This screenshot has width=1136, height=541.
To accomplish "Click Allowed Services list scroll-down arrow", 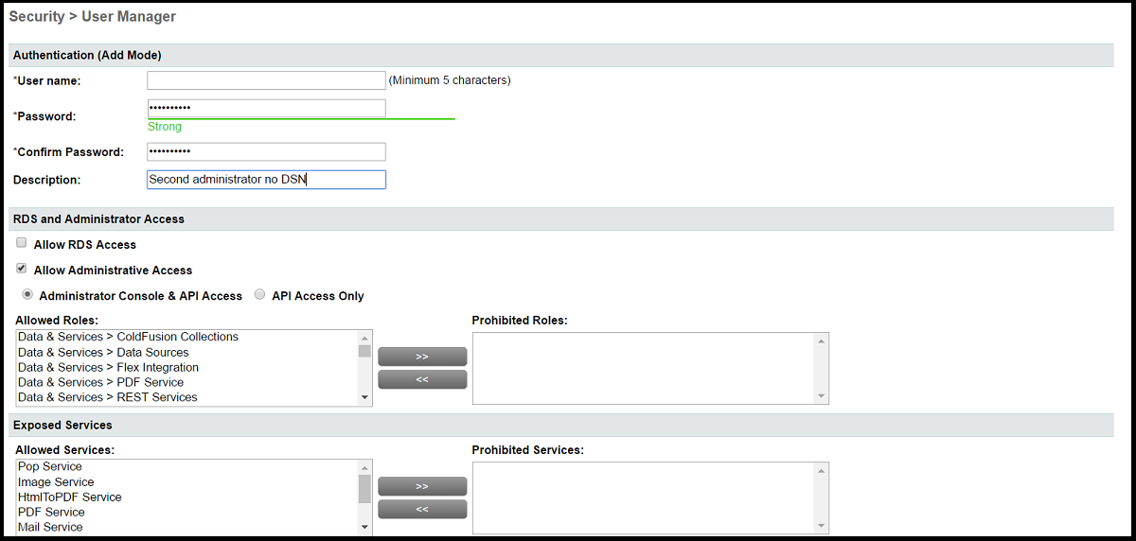I will (x=364, y=527).
